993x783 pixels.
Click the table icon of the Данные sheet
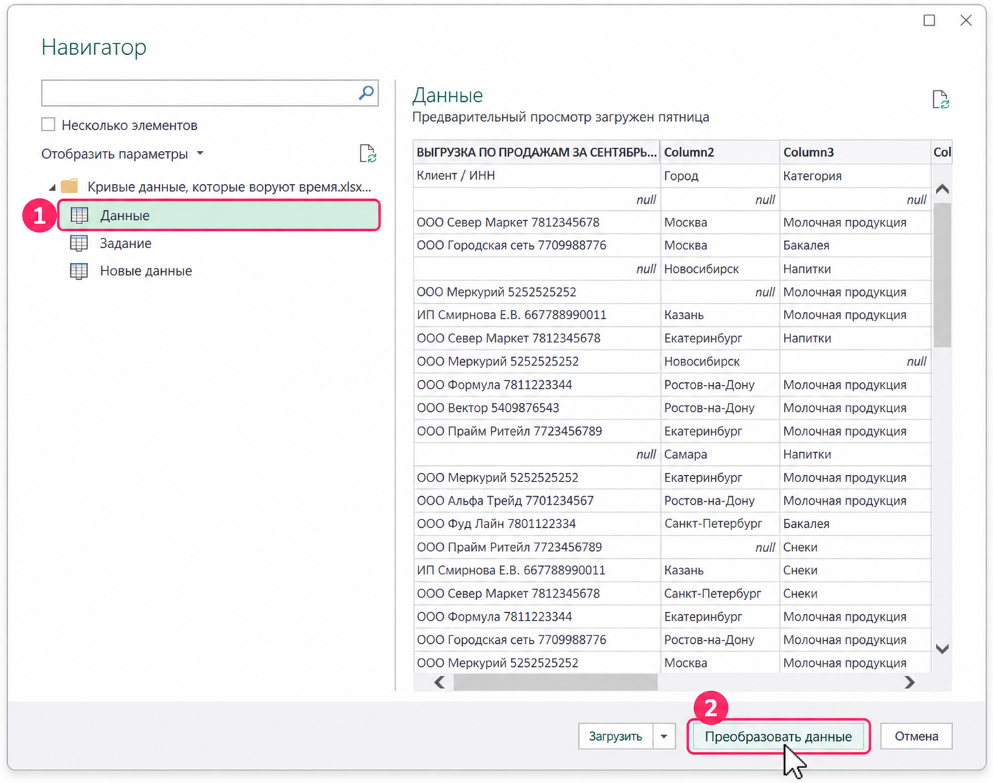79,215
